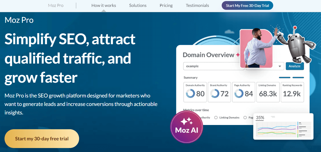The image size is (321, 152).
Task: Click the Domain Authority value 80
Action: [x=200, y=93]
